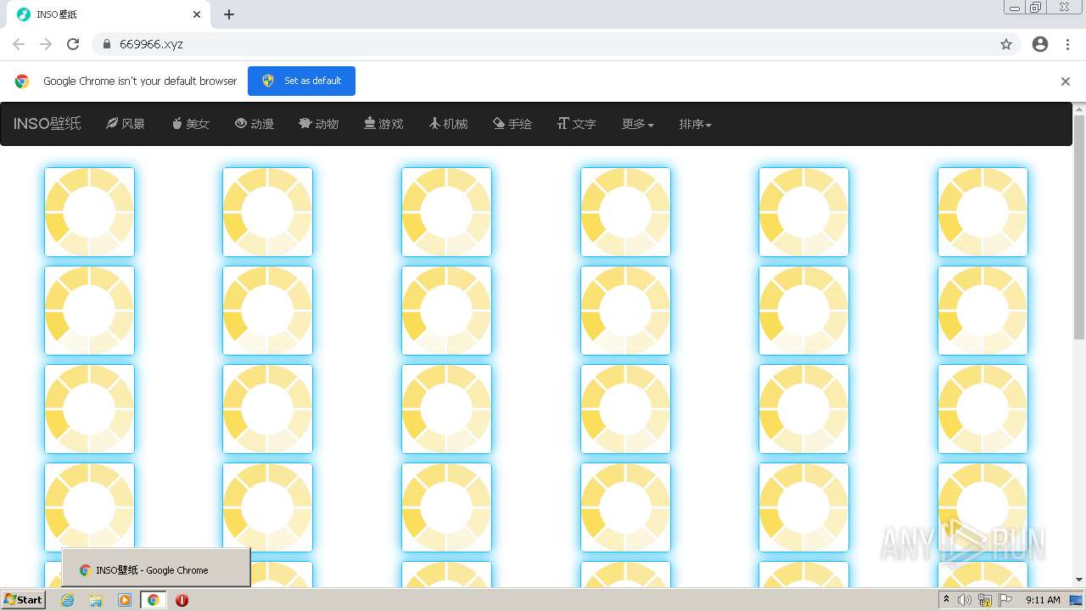Open media player from taskbar

pyautogui.click(x=125, y=600)
